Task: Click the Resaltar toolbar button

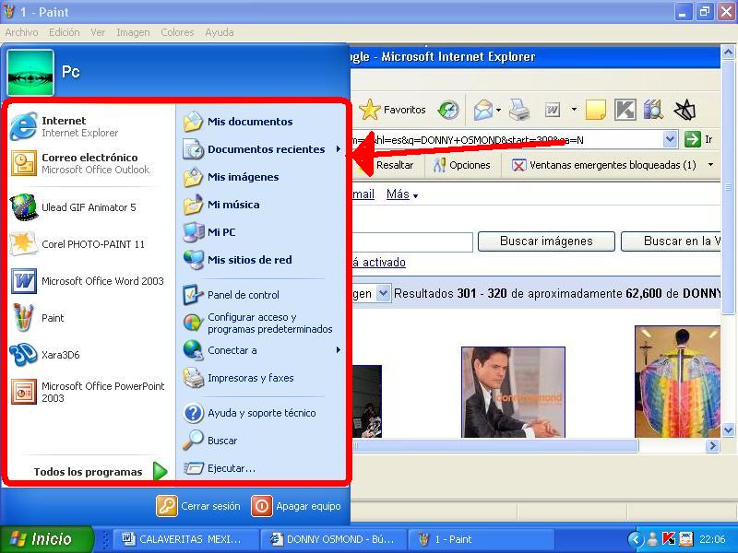Action: 386,165
